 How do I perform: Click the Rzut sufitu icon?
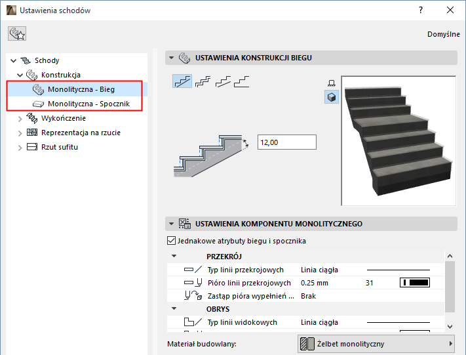point(32,147)
